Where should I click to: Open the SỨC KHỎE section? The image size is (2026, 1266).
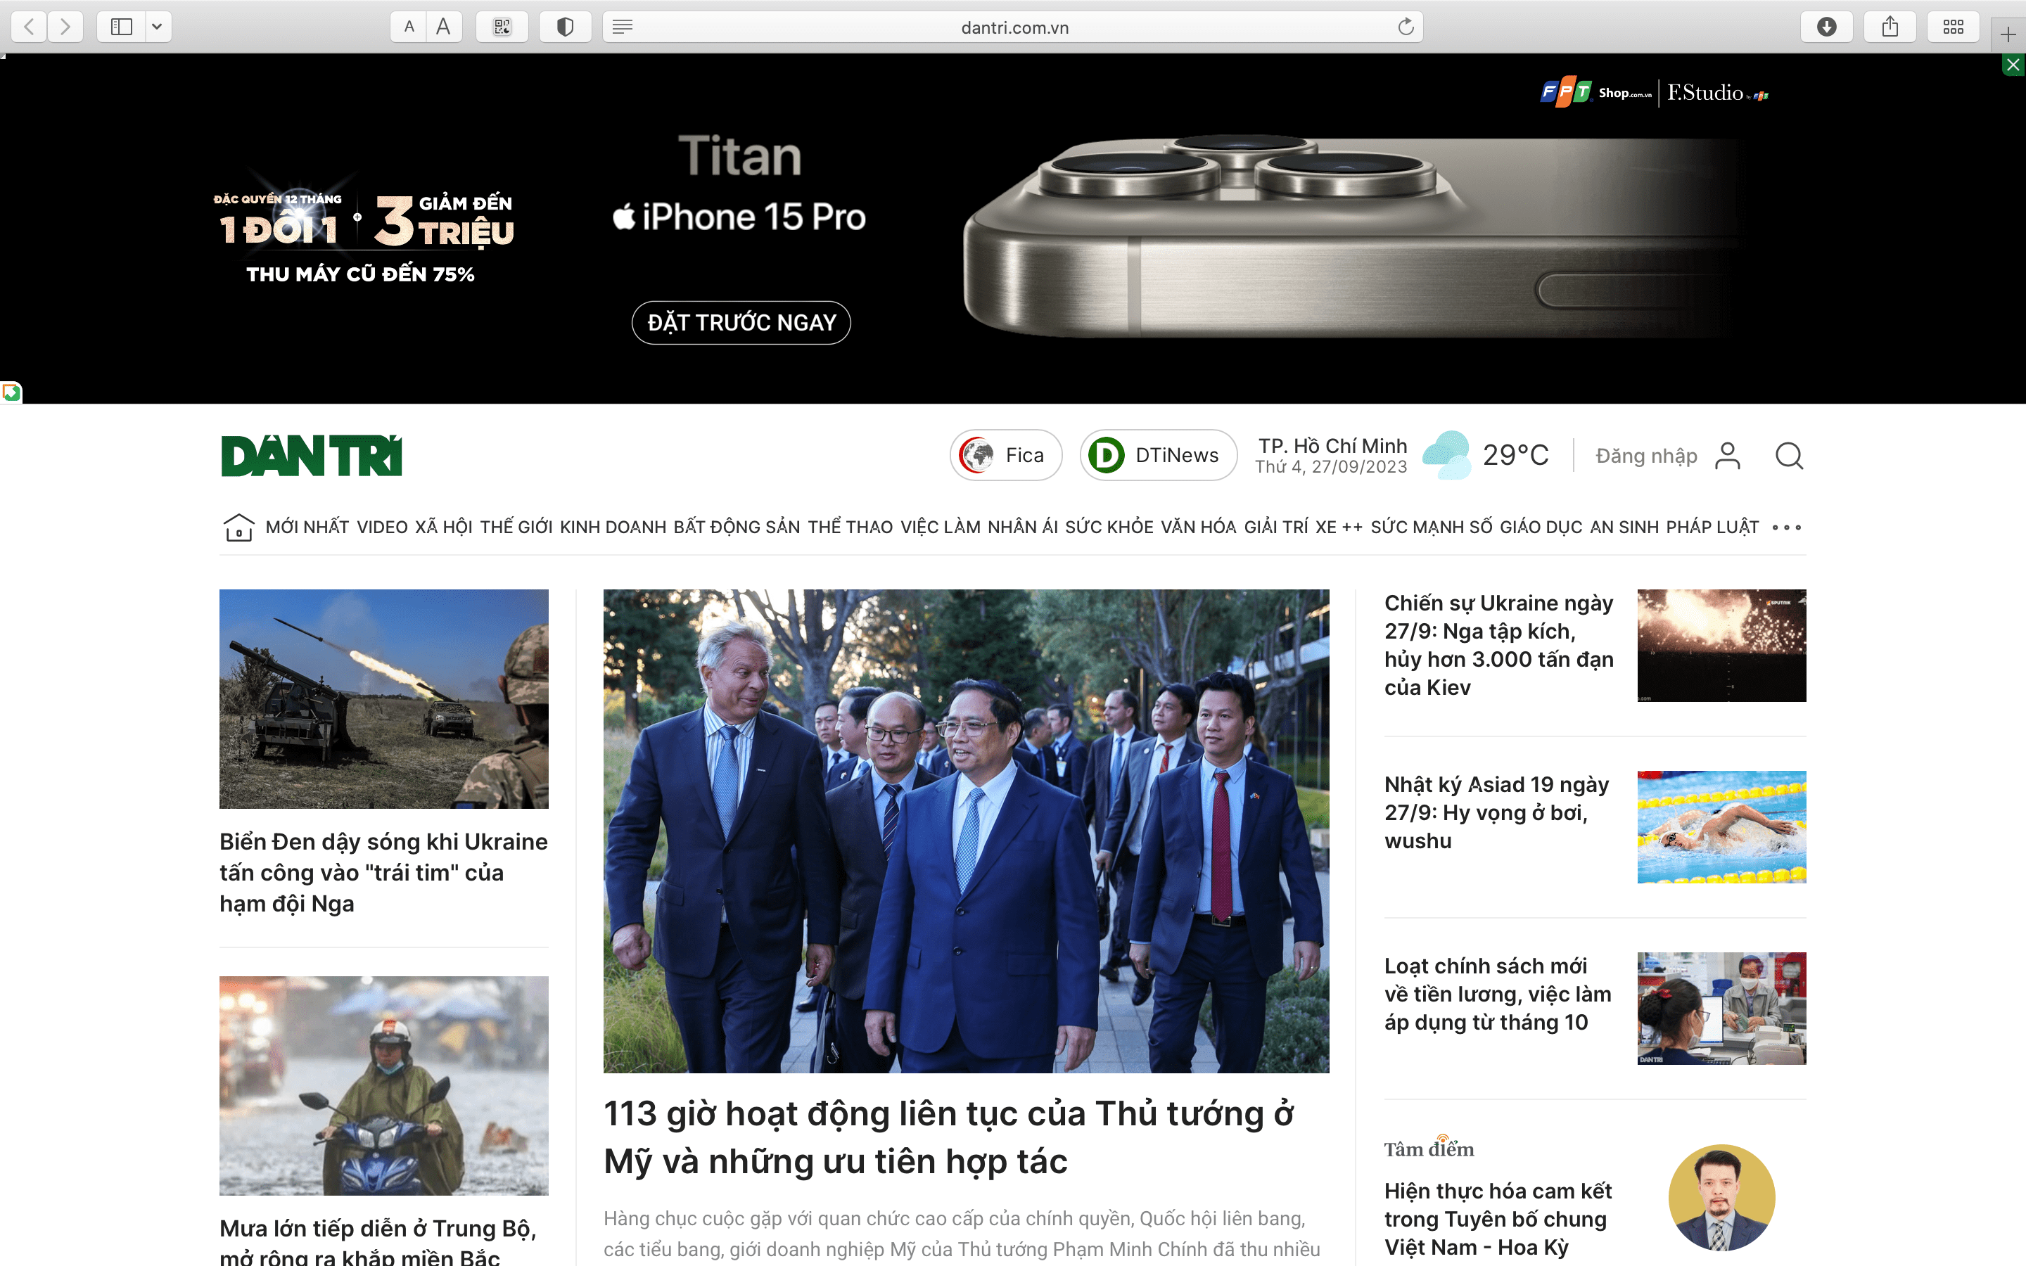pos(1109,527)
